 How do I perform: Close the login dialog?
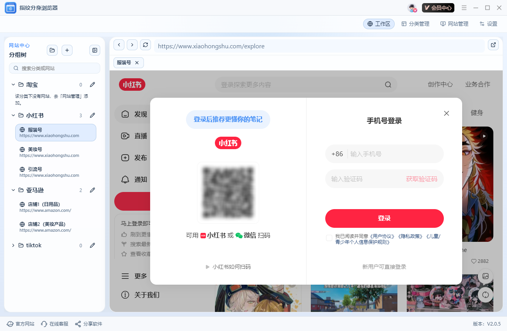coord(447,113)
